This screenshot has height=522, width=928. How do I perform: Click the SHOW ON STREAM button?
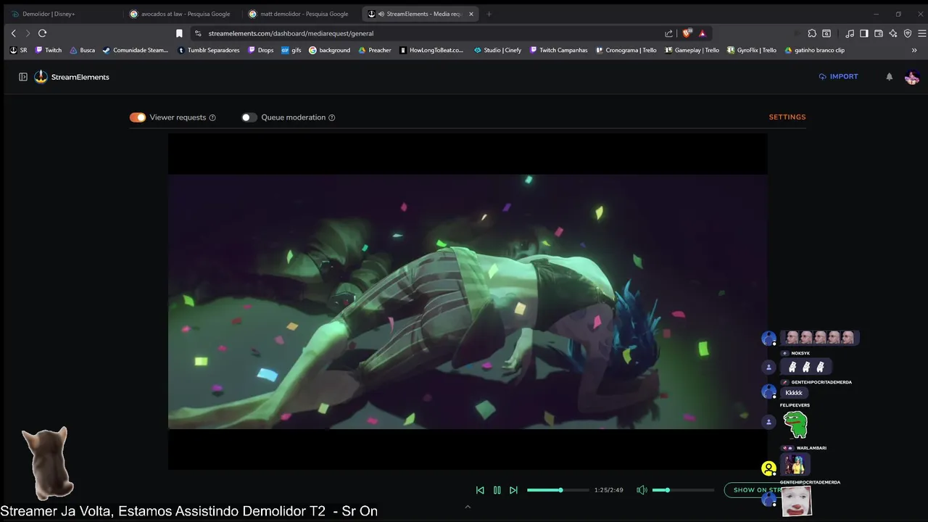coord(751,490)
